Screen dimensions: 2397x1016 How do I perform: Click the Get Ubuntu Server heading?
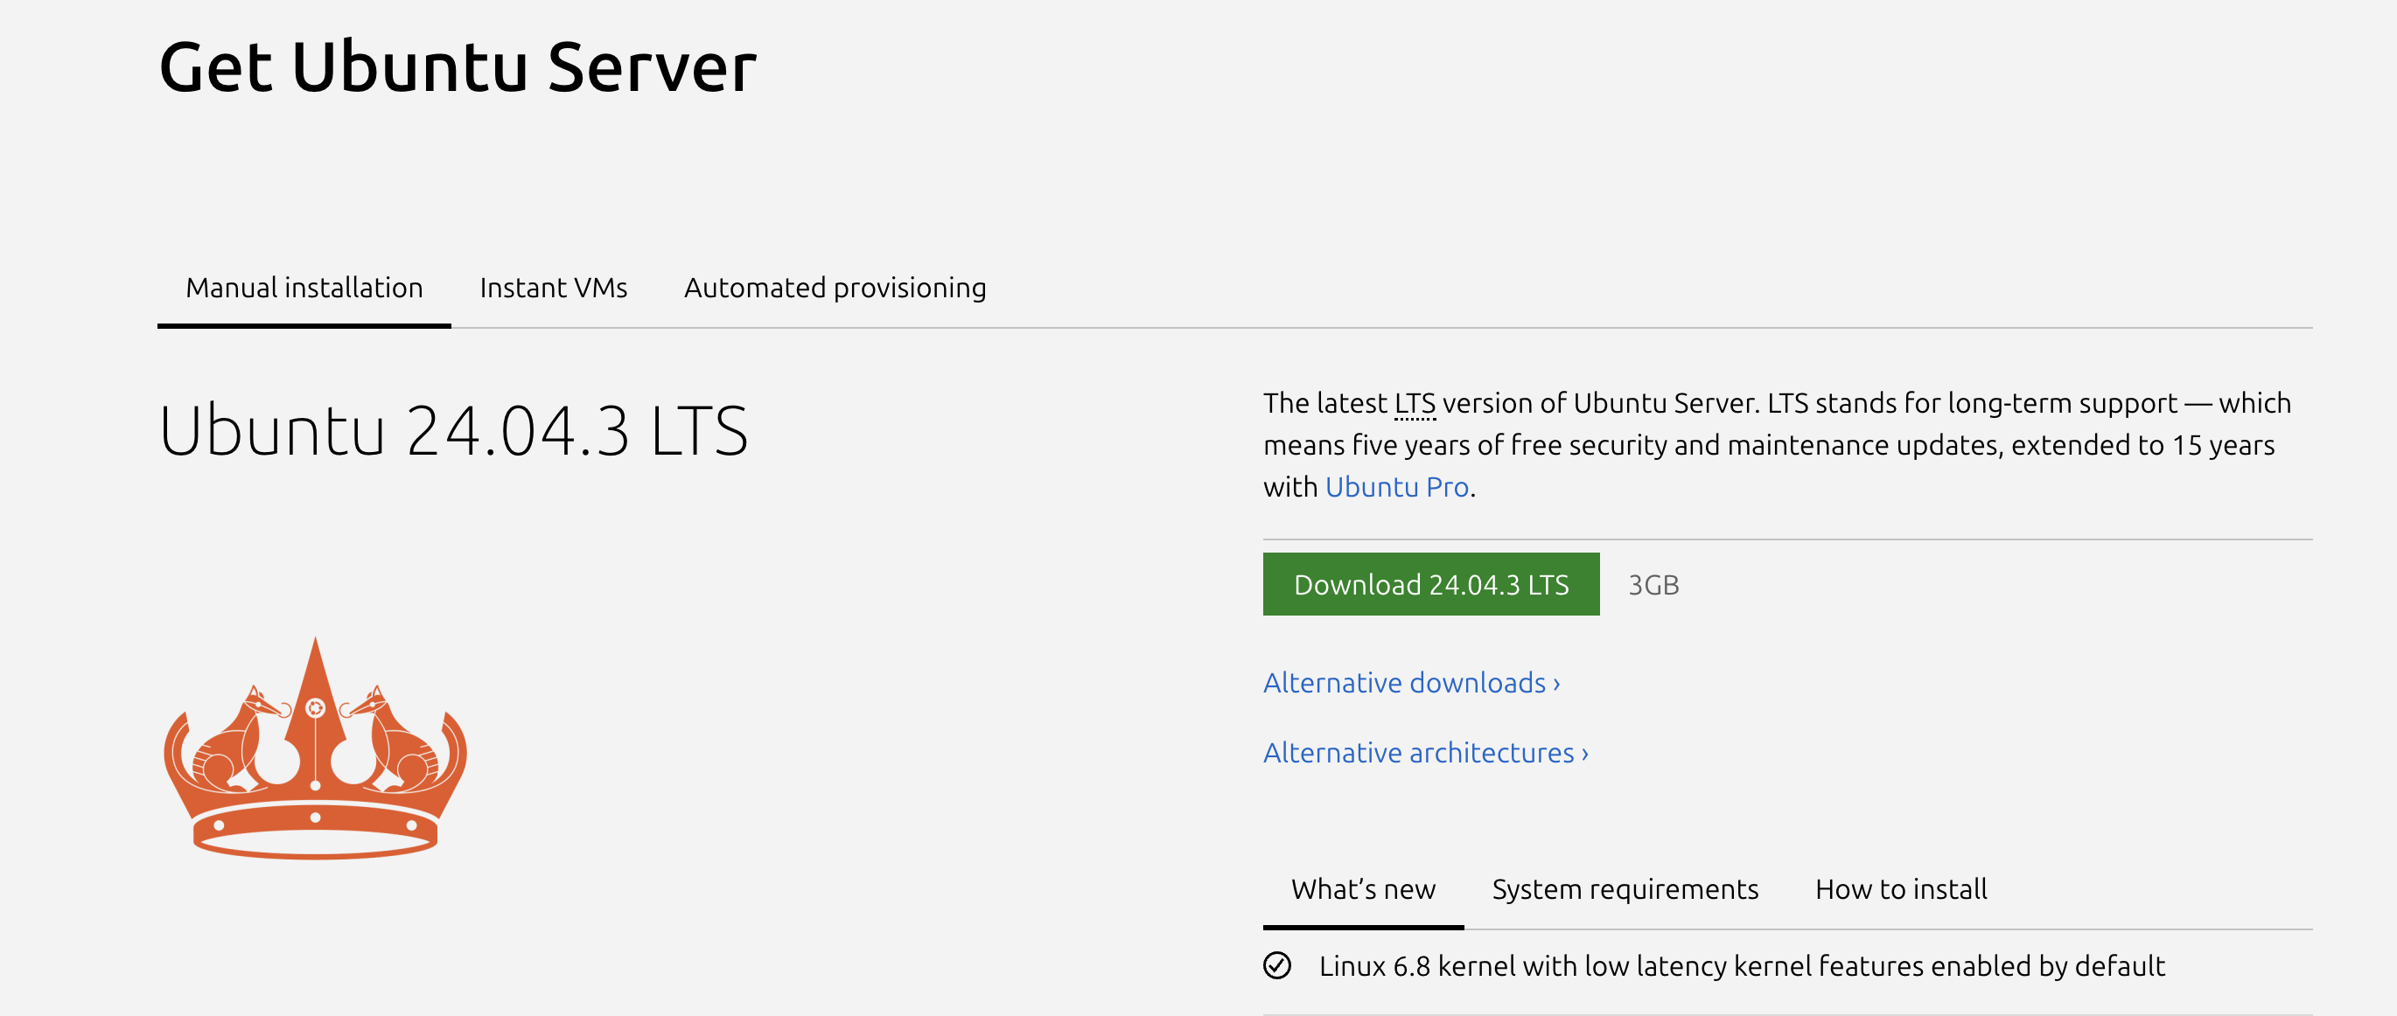coord(458,67)
